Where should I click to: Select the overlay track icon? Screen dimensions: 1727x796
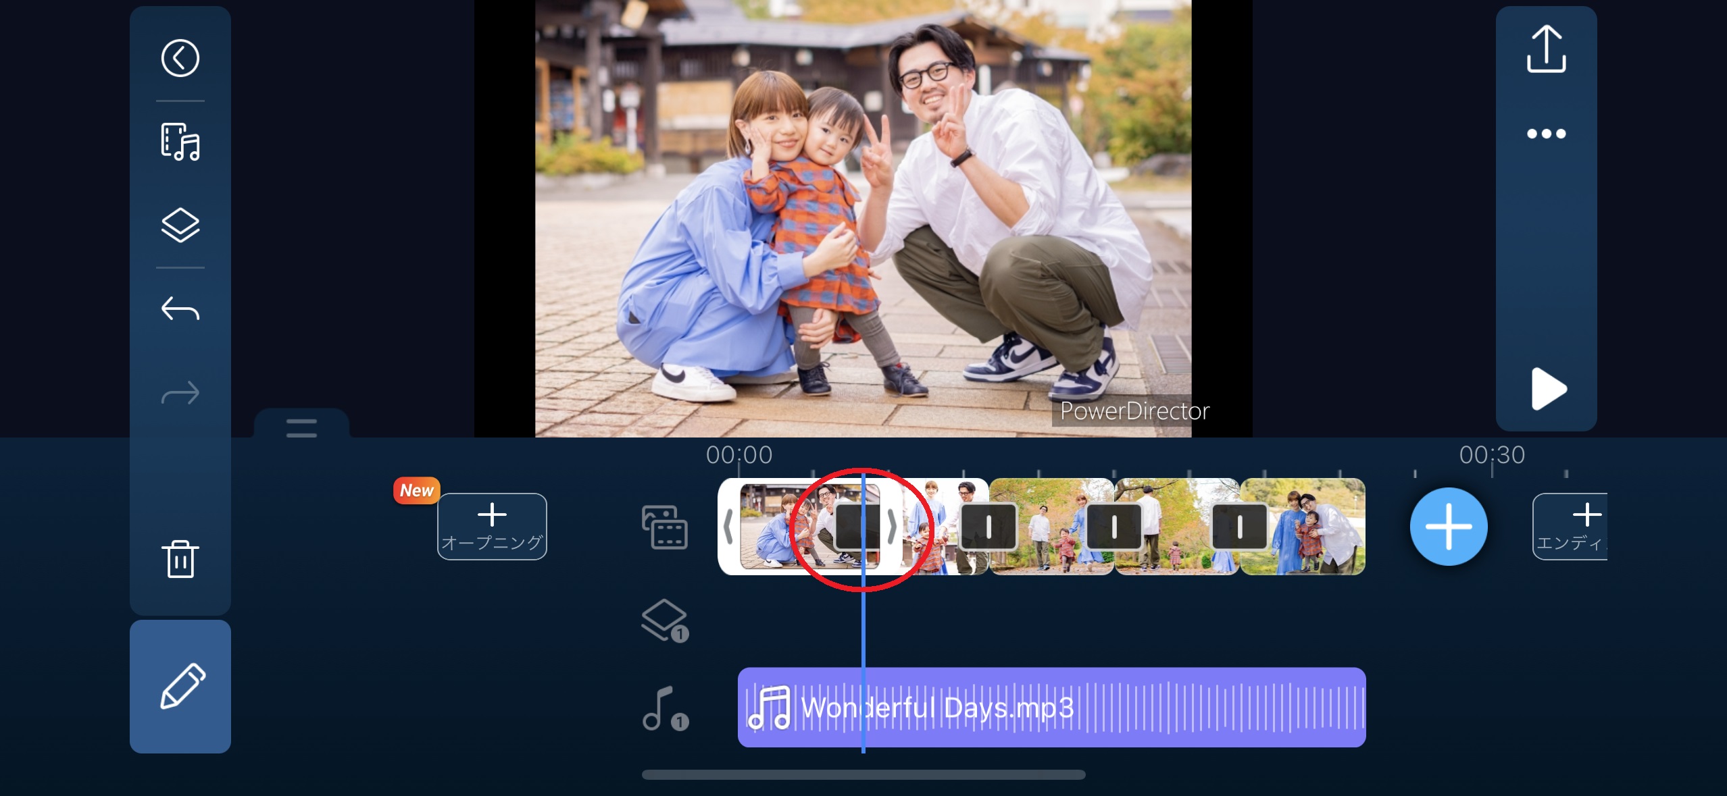(664, 620)
